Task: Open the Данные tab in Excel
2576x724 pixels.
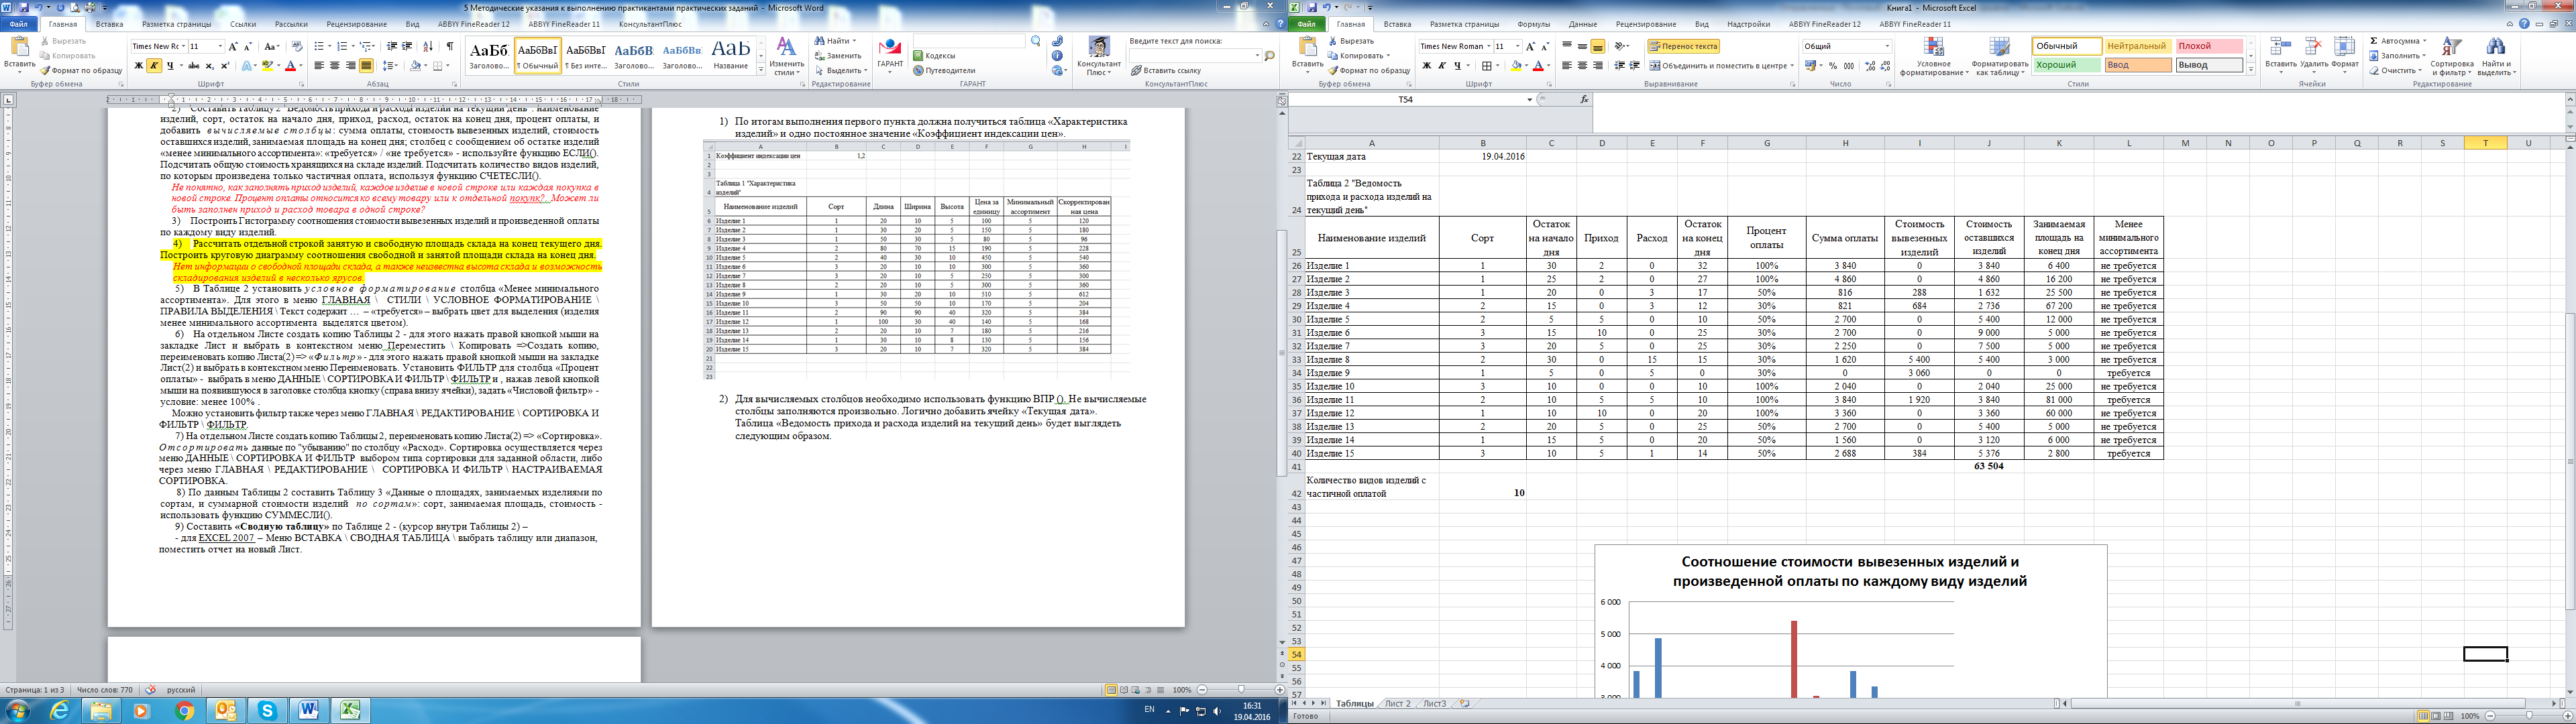Action: (1583, 24)
